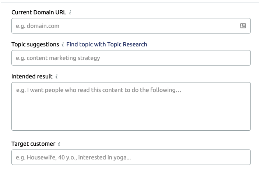
Task: Click the 'e.g. domain.com' placeholder text
Action: 38,26
